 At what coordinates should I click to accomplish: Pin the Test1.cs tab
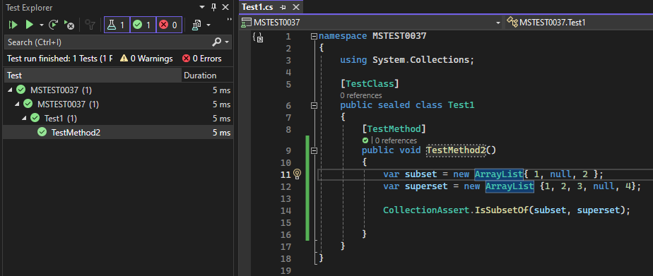(x=283, y=7)
